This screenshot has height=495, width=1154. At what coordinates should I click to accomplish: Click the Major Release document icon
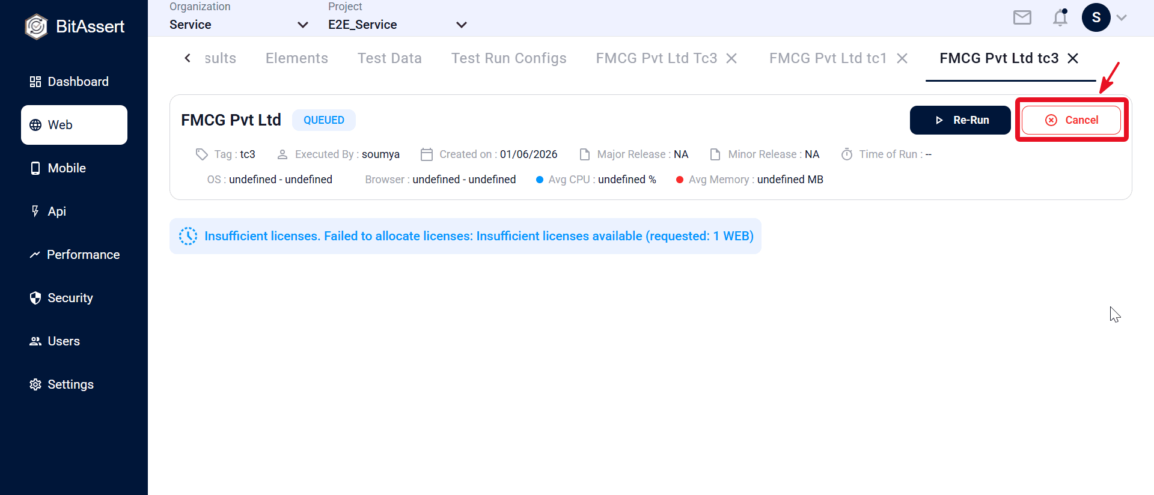585,154
